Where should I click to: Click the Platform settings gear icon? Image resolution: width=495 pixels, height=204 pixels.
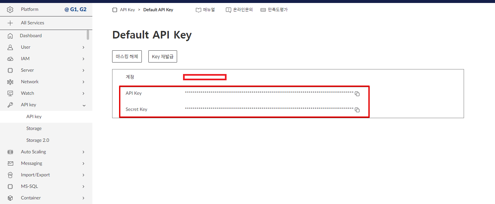pos(10,9)
